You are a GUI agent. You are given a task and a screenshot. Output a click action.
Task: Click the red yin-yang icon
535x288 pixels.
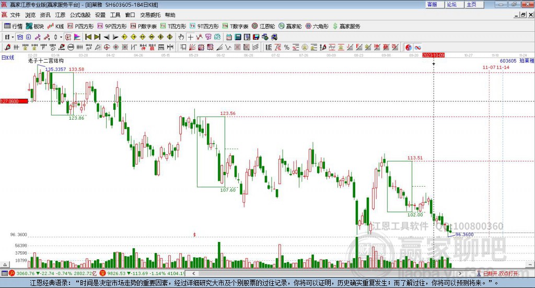[x=409, y=48]
